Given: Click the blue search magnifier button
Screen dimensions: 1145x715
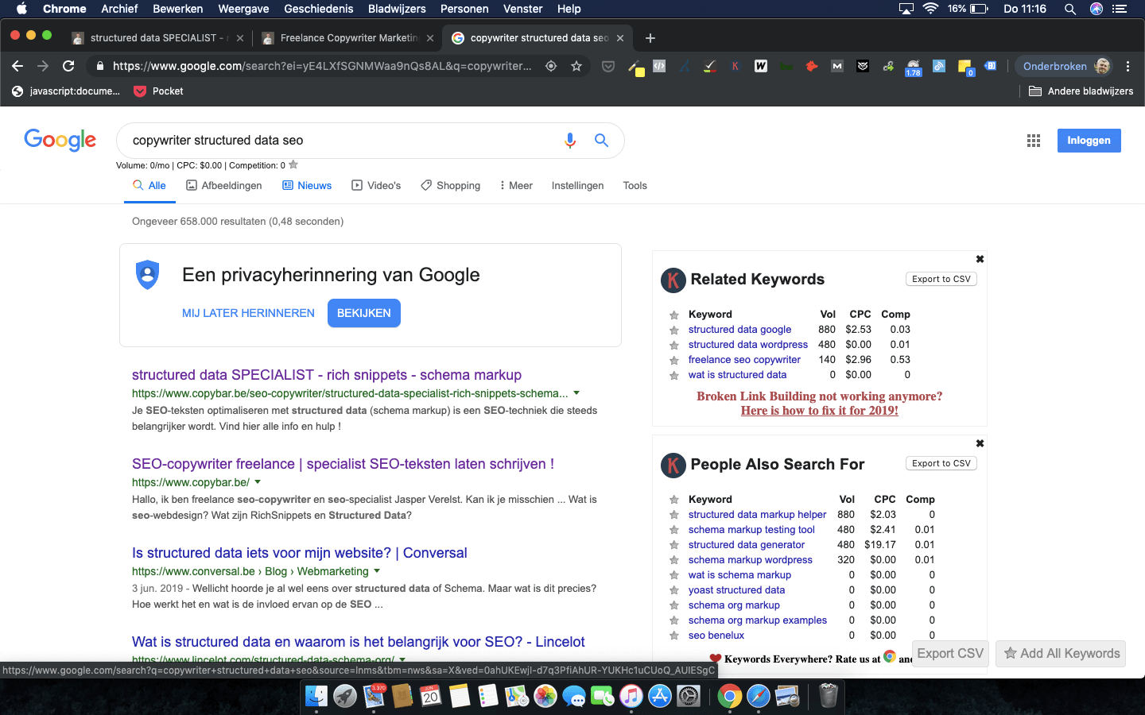Looking at the screenshot, I should click(x=602, y=141).
